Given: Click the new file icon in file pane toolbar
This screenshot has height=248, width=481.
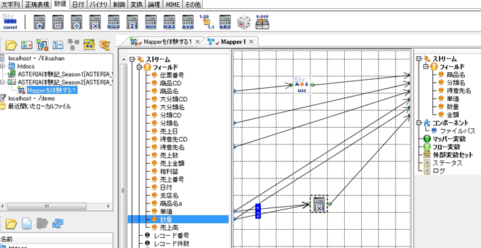Looking at the screenshot, I should tap(27, 224).
